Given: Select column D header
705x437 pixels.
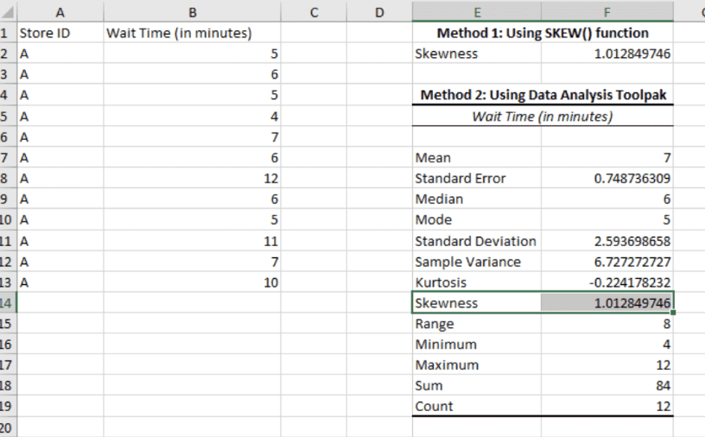Looking at the screenshot, I should pyautogui.click(x=379, y=12).
